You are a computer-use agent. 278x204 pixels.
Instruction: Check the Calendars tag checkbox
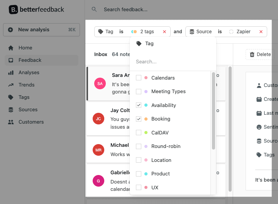point(139,78)
